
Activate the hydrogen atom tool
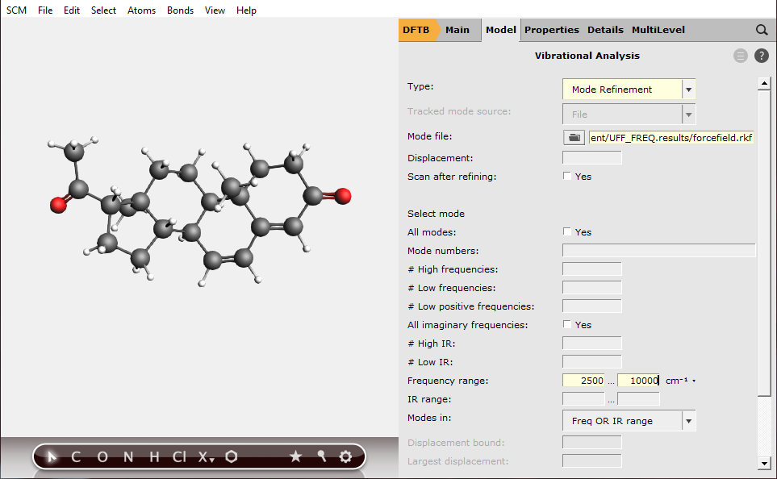tap(153, 456)
